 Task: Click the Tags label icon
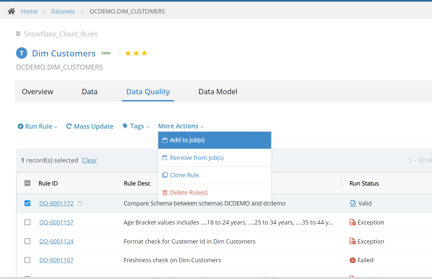[125, 126]
